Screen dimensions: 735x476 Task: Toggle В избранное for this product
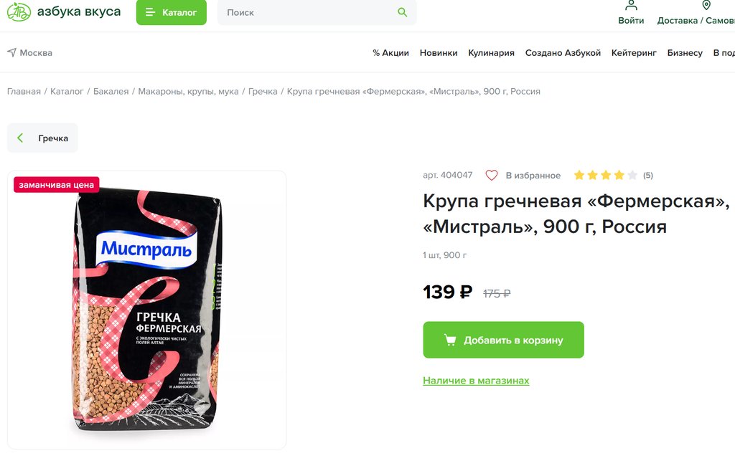point(523,176)
